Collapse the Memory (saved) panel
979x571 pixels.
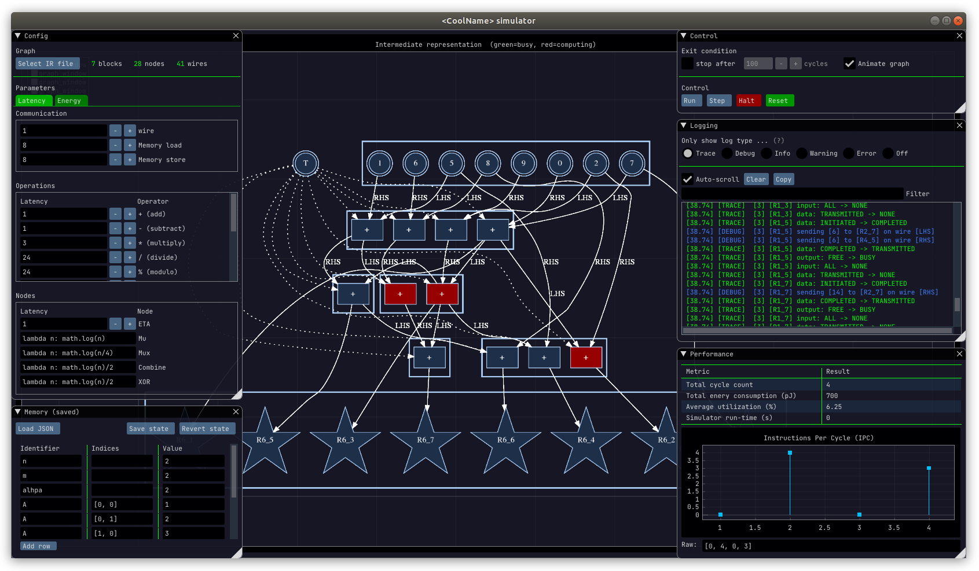(18, 412)
